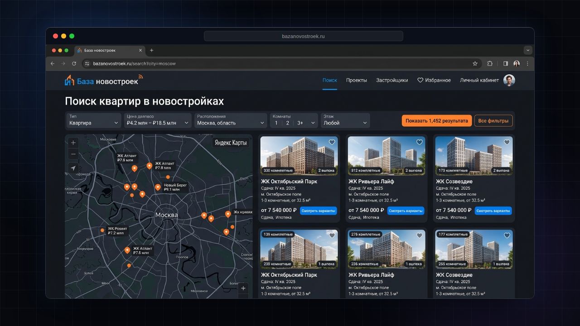The height and width of the screenshot is (326, 580).
Task: Open the Проекты navigation item
Action: click(x=357, y=80)
